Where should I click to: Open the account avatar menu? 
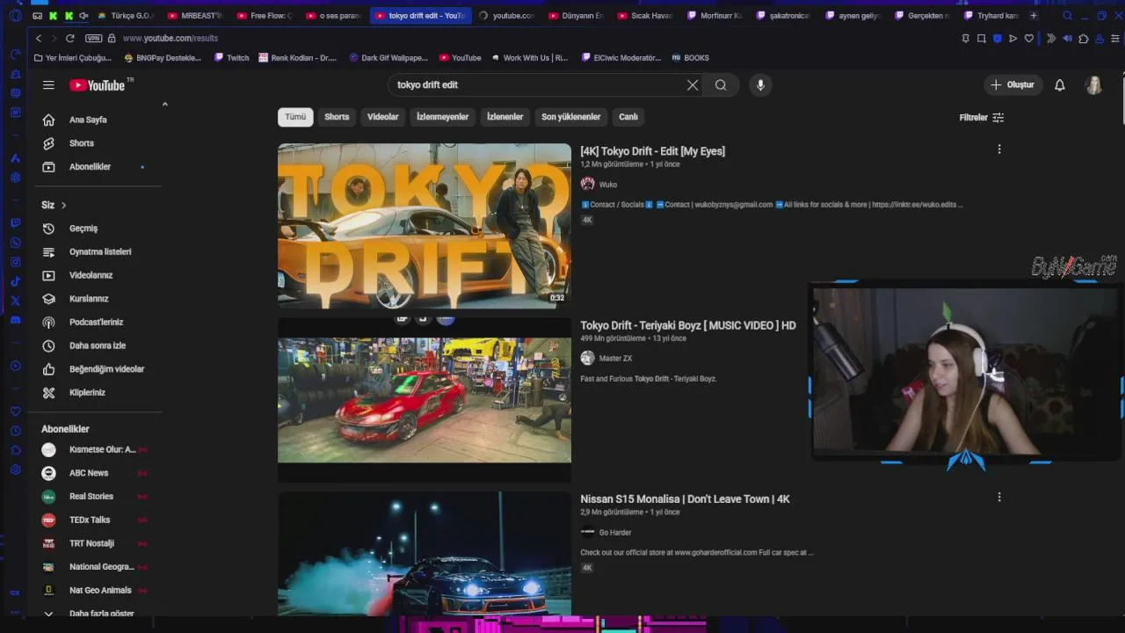[x=1094, y=85]
